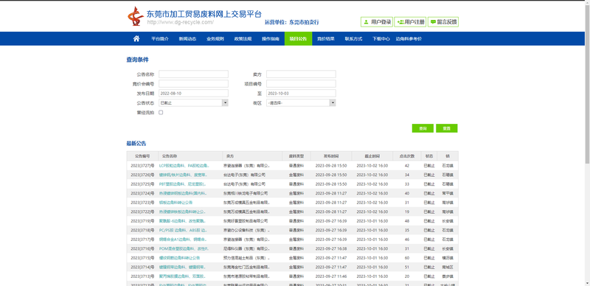Click click-count 60 in row 2023[3715]号

pyautogui.click(x=407, y=258)
